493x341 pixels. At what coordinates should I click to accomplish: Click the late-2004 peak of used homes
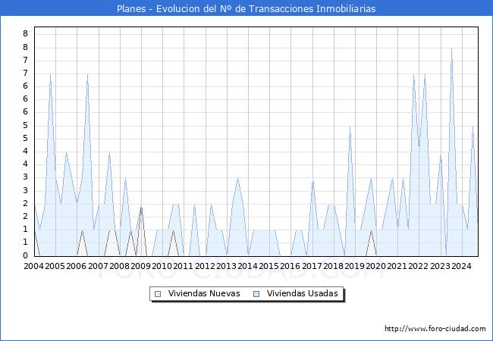pyautogui.click(x=50, y=74)
